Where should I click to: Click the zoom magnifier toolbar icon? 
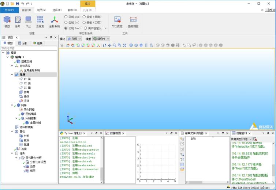115,45
